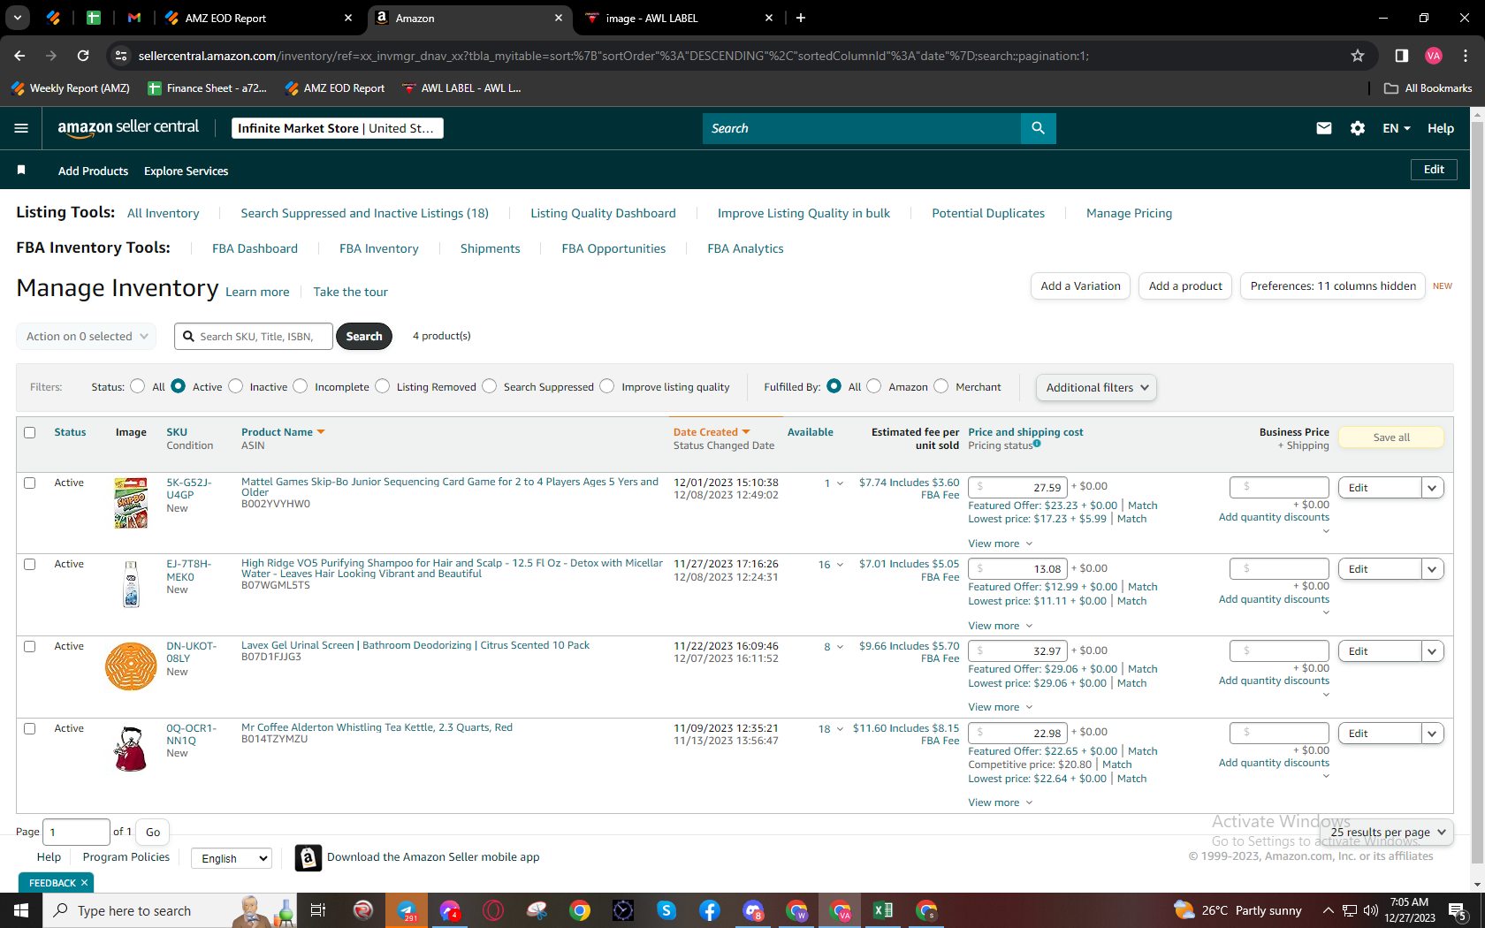The image size is (1485, 928).
Task: Select the Skip-Bo Junior row checkbox
Action: tap(30, 483)
